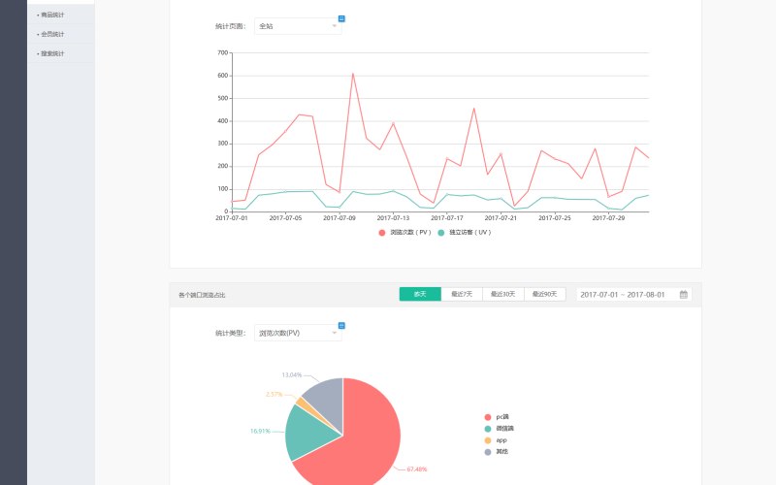Select the 最近7天 time range tab
Viewport: 776px width, 485px height.
[x=462, y=294]
